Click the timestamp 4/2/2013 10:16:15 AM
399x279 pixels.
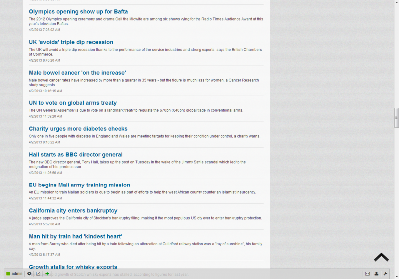pyautogui.click(x=45, y=91)
